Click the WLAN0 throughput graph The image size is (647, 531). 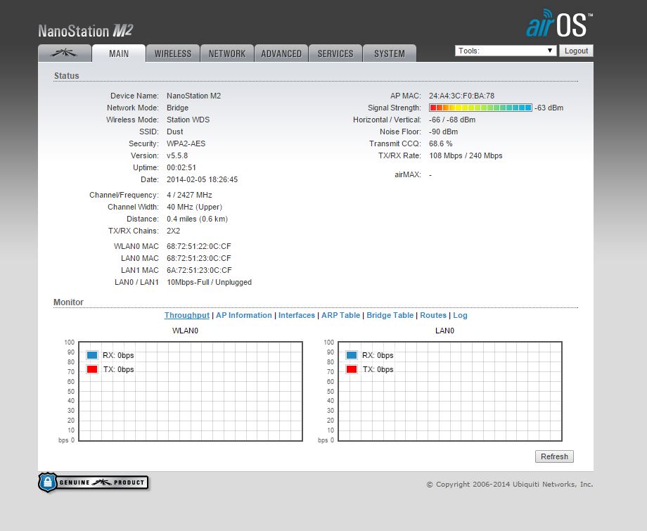(191, 391)
